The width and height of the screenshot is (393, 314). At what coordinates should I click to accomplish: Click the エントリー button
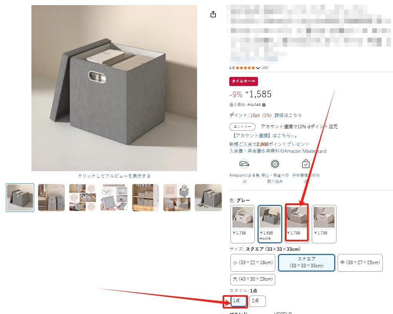pyautogui.click(x=242, y=127)
